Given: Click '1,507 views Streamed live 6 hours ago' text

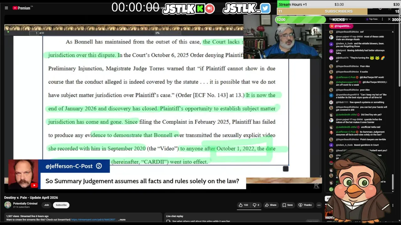Looking at the screenshot, I should coord(27,216).
